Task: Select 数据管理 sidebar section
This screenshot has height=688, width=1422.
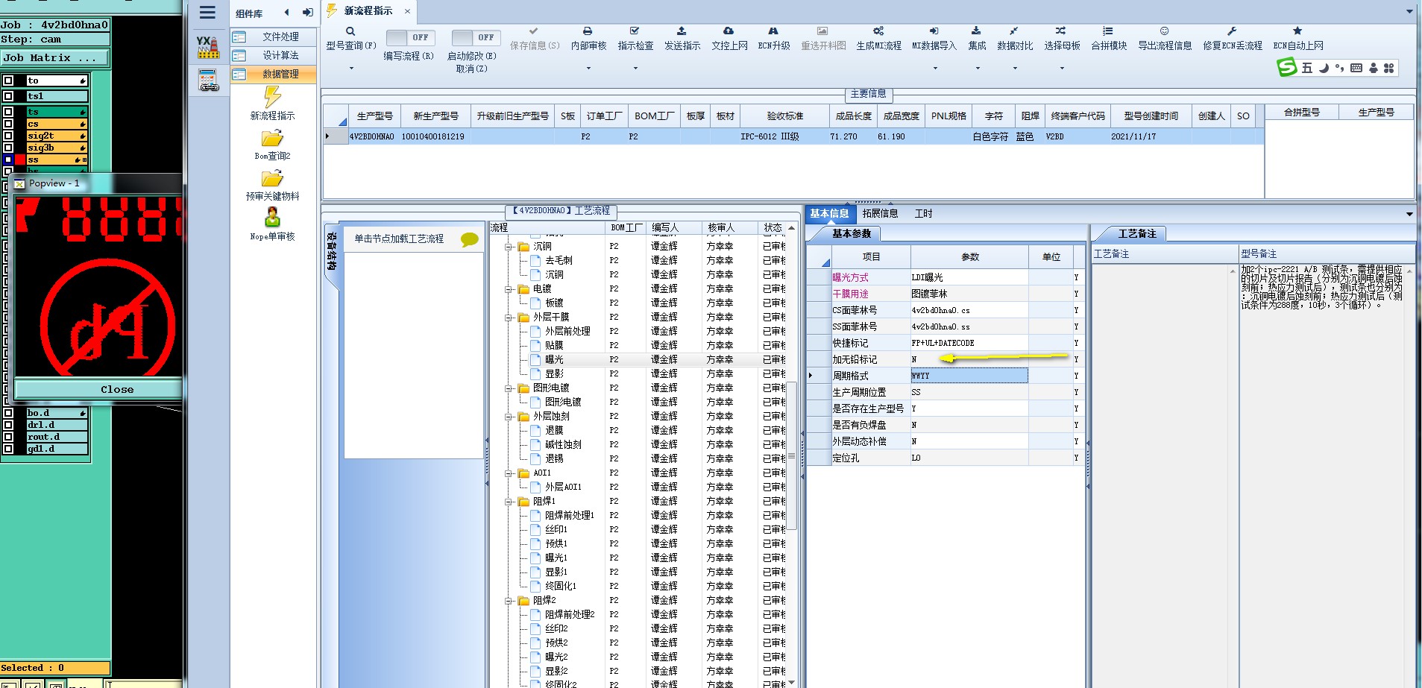Action: (x=273, y=74)
